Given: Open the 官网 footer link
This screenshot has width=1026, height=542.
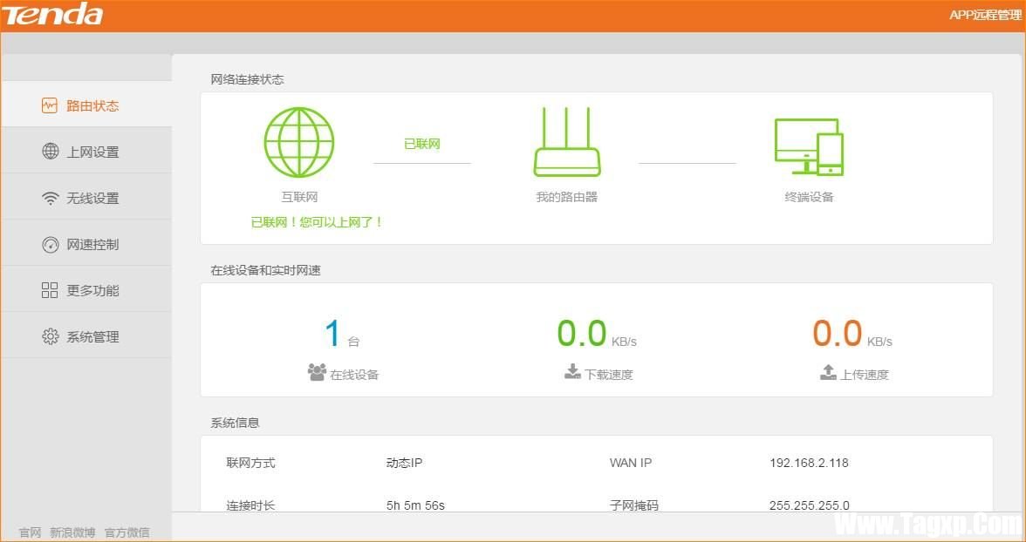Looking at the screenshot, I should coord(30,532).
